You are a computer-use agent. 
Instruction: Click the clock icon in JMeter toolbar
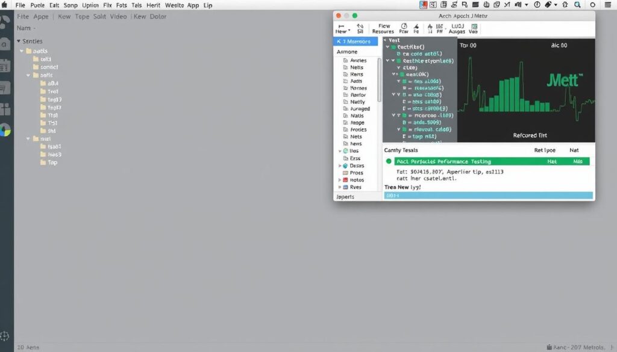coord(404,27)
